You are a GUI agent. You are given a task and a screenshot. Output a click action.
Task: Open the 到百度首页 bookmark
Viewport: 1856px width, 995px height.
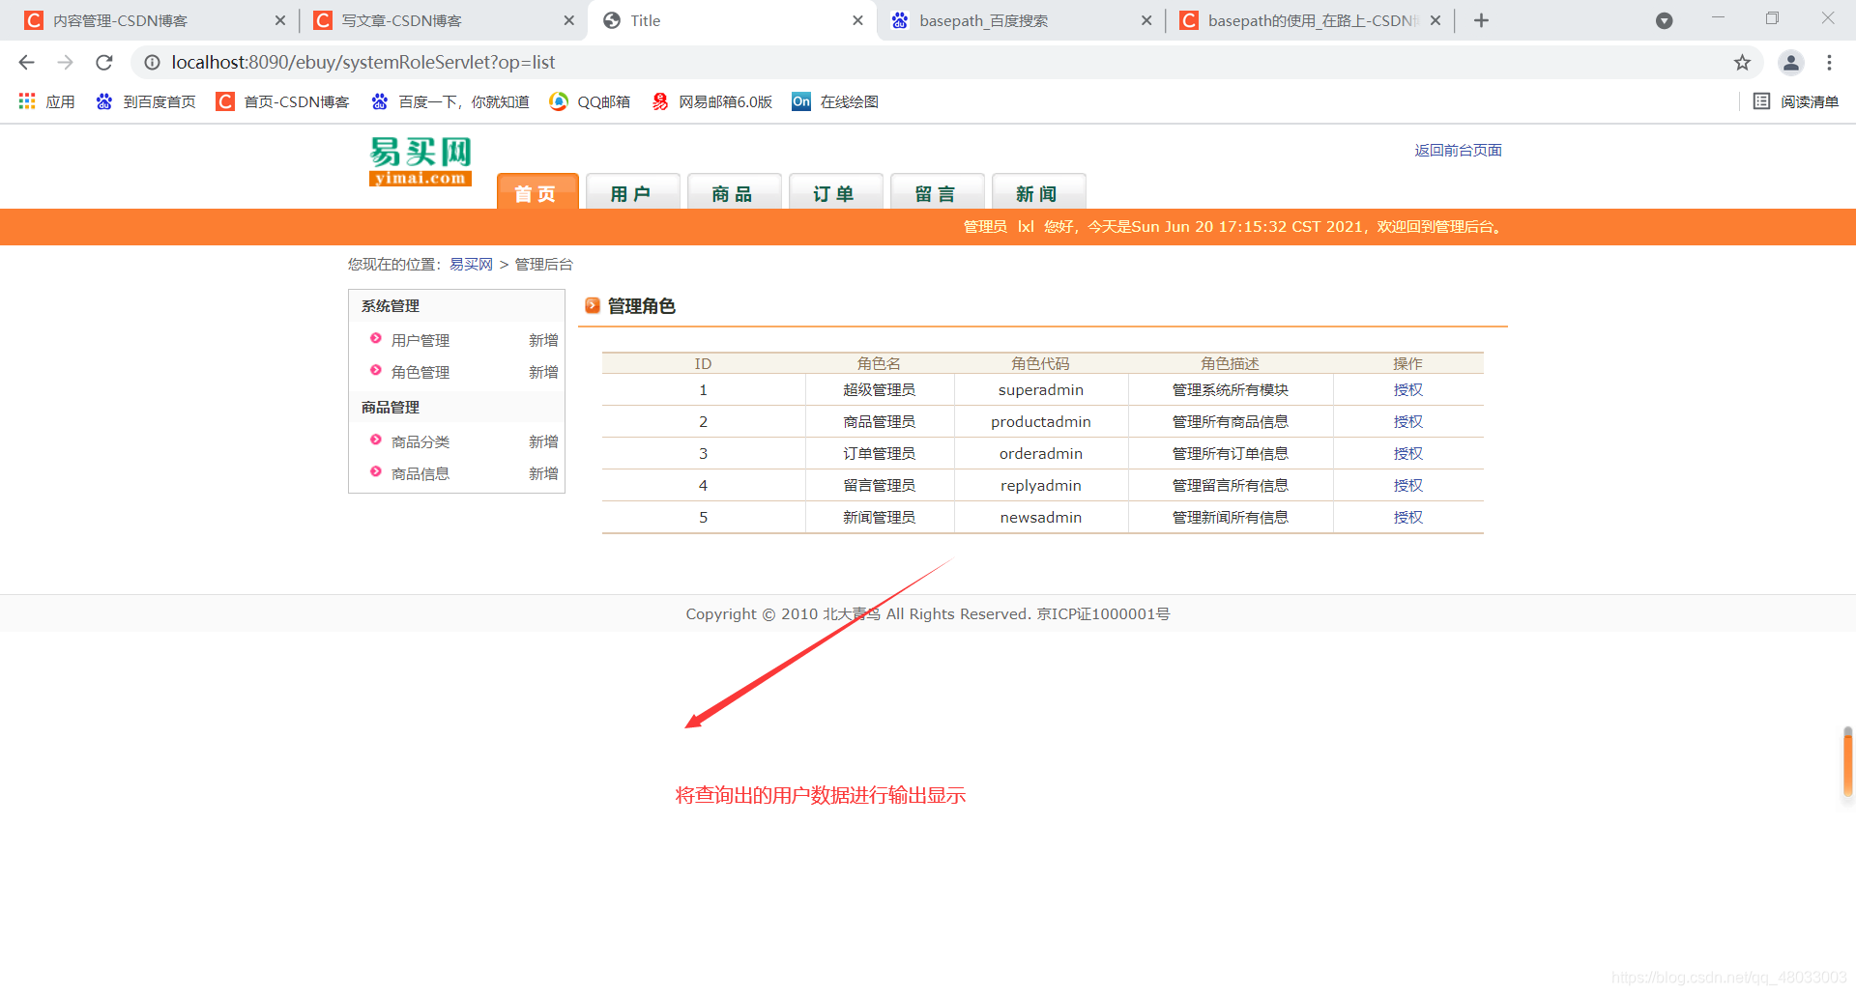[146, 101]
